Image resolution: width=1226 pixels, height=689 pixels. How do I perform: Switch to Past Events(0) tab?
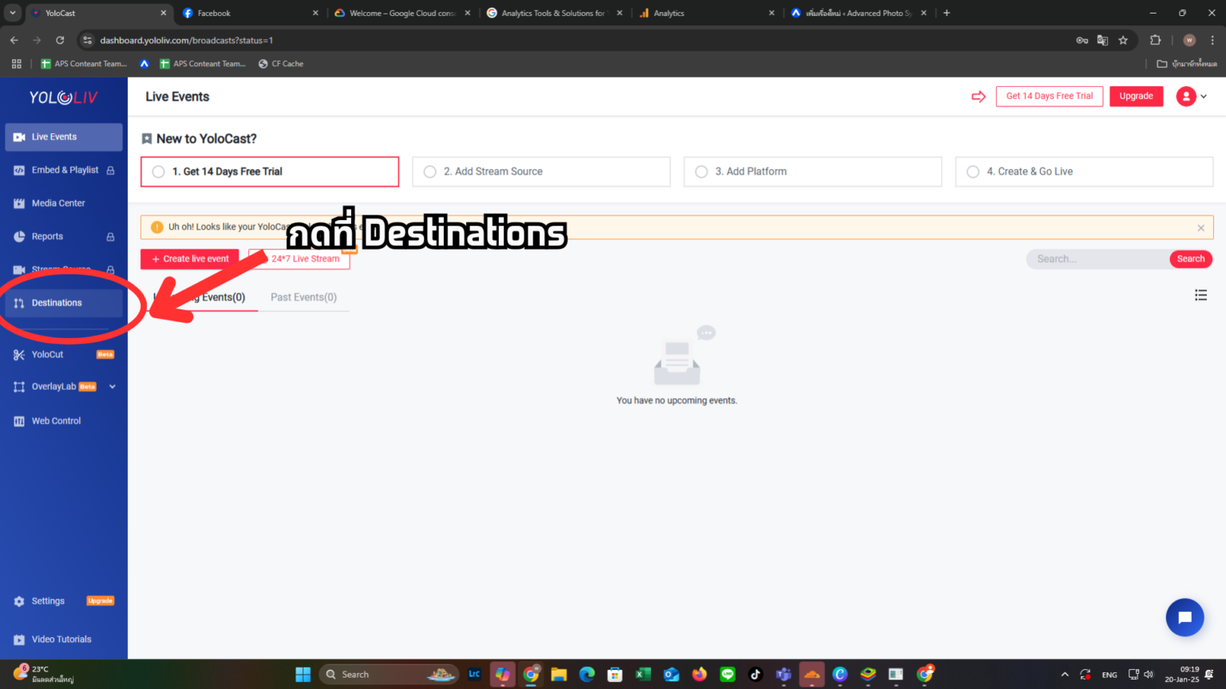click(x=303, y=297)
